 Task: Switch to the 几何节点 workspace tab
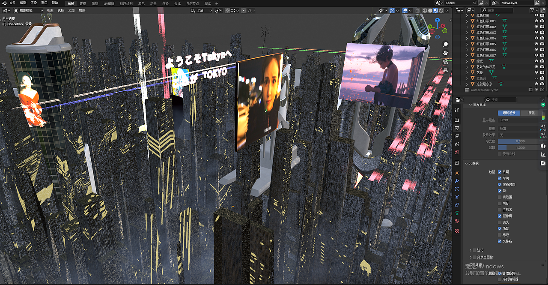click(192, 3)
